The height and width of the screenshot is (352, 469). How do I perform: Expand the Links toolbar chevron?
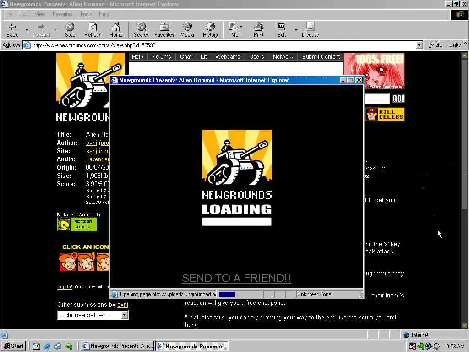[x=465, y=44]
